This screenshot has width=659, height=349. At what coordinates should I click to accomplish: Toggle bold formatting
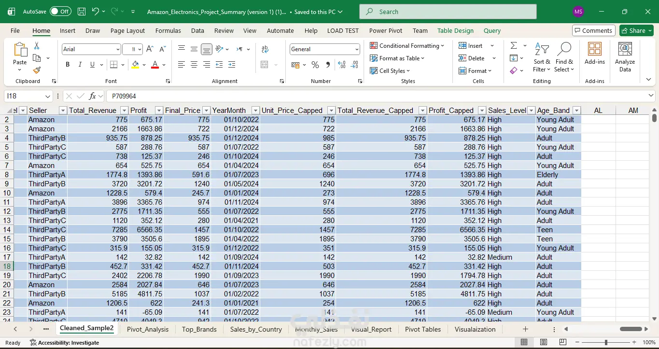[x=68, y=65]
